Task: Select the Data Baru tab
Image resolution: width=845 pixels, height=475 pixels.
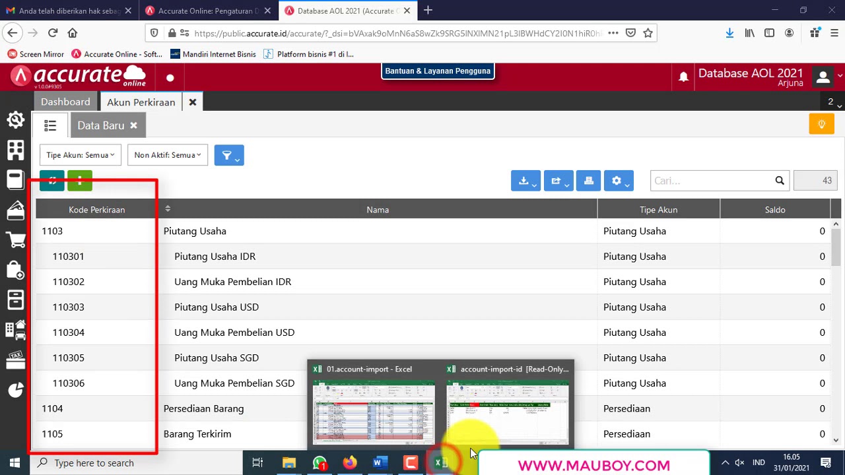Action: (x=100, y=125)
